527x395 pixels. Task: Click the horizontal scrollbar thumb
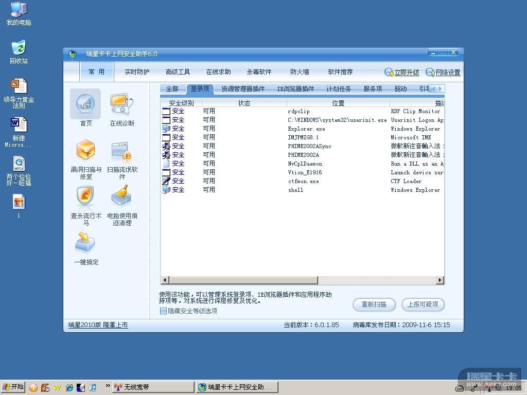[243, 280]
